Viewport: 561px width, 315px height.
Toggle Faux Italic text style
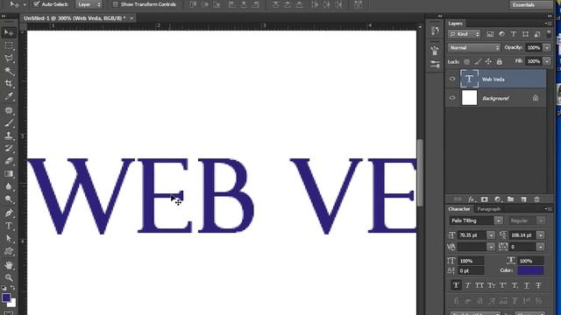467,285
